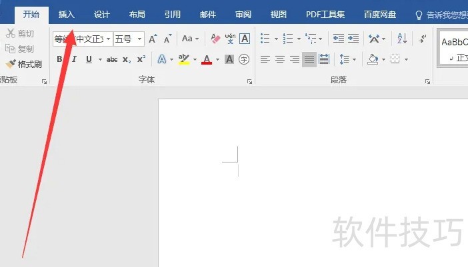Open shading color dropdown arrow
The width and height of the screenshot is (468, 267).
tap(383, 60)
